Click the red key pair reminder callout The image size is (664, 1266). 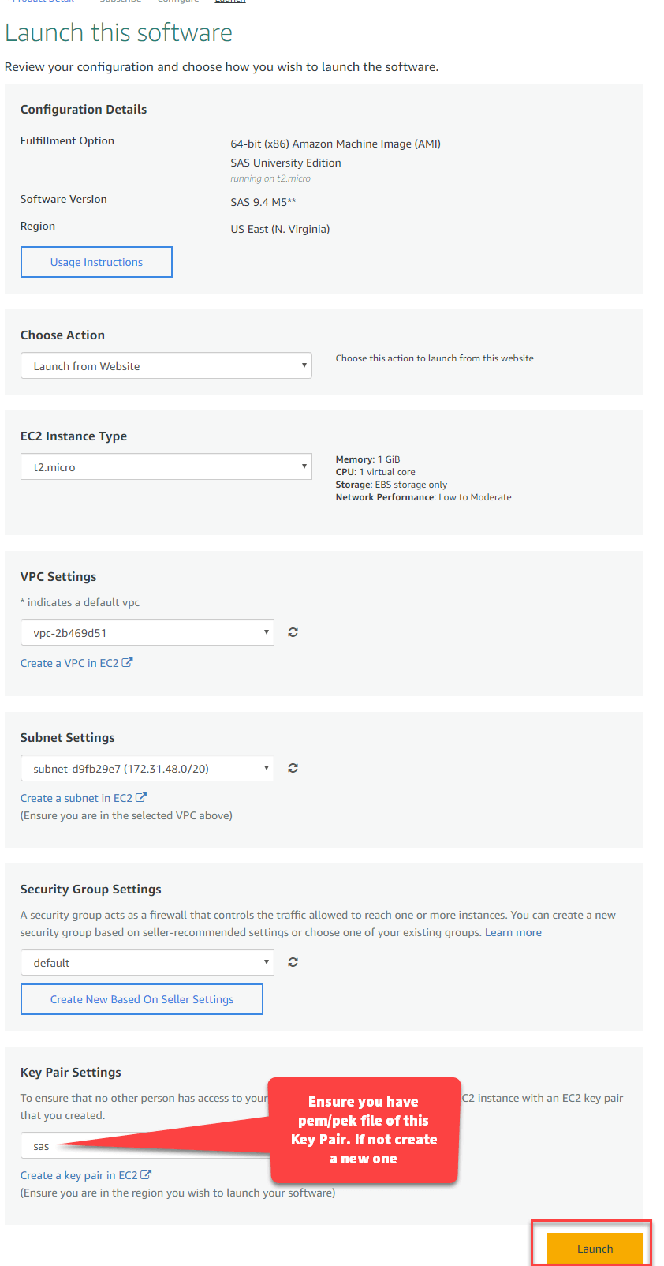(x=364, y=1130)
